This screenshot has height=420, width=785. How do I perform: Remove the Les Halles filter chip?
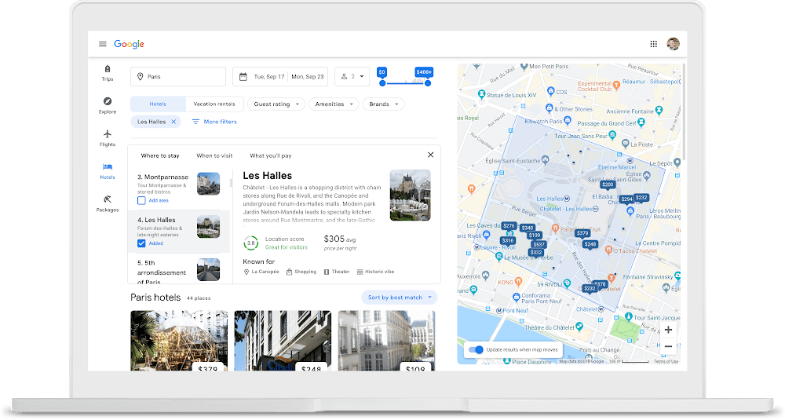(173, 122)
